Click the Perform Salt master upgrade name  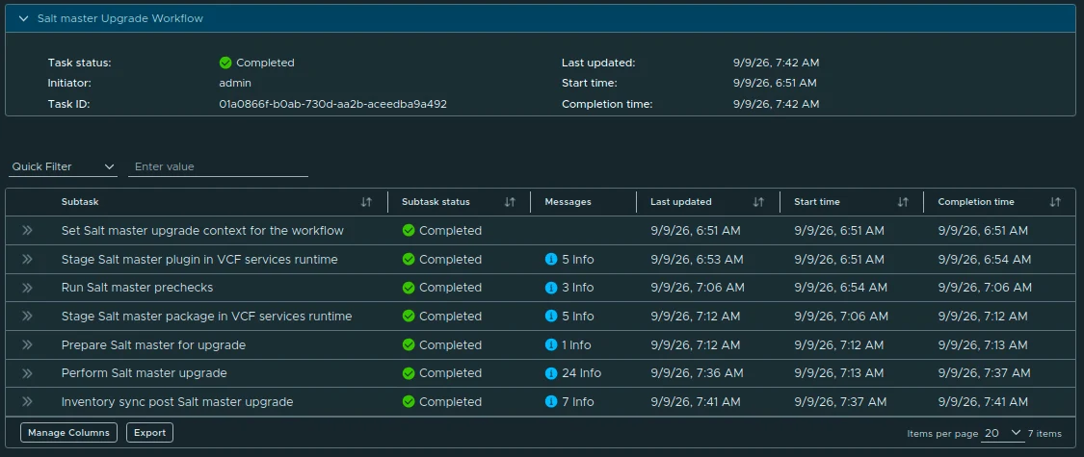point(145,372)
